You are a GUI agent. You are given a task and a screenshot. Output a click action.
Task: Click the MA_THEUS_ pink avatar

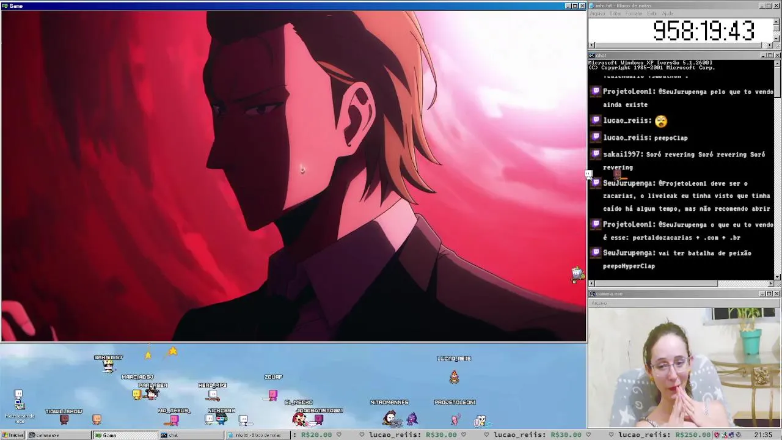(x=174, y=420)
